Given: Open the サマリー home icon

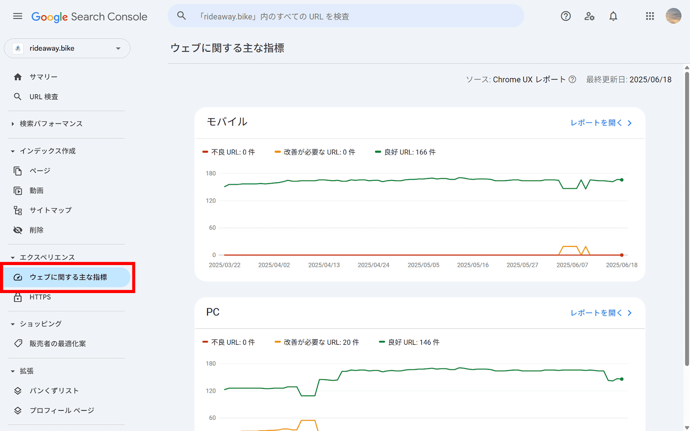Looking at the screenshot, I should (x=18, y=76).
